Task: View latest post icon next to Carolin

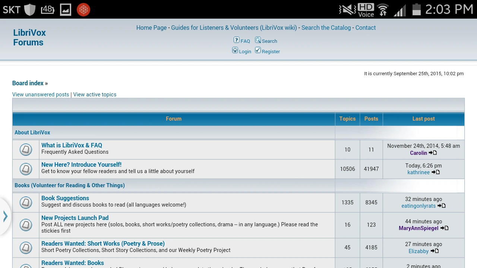Action: click(x=433, y=153)
